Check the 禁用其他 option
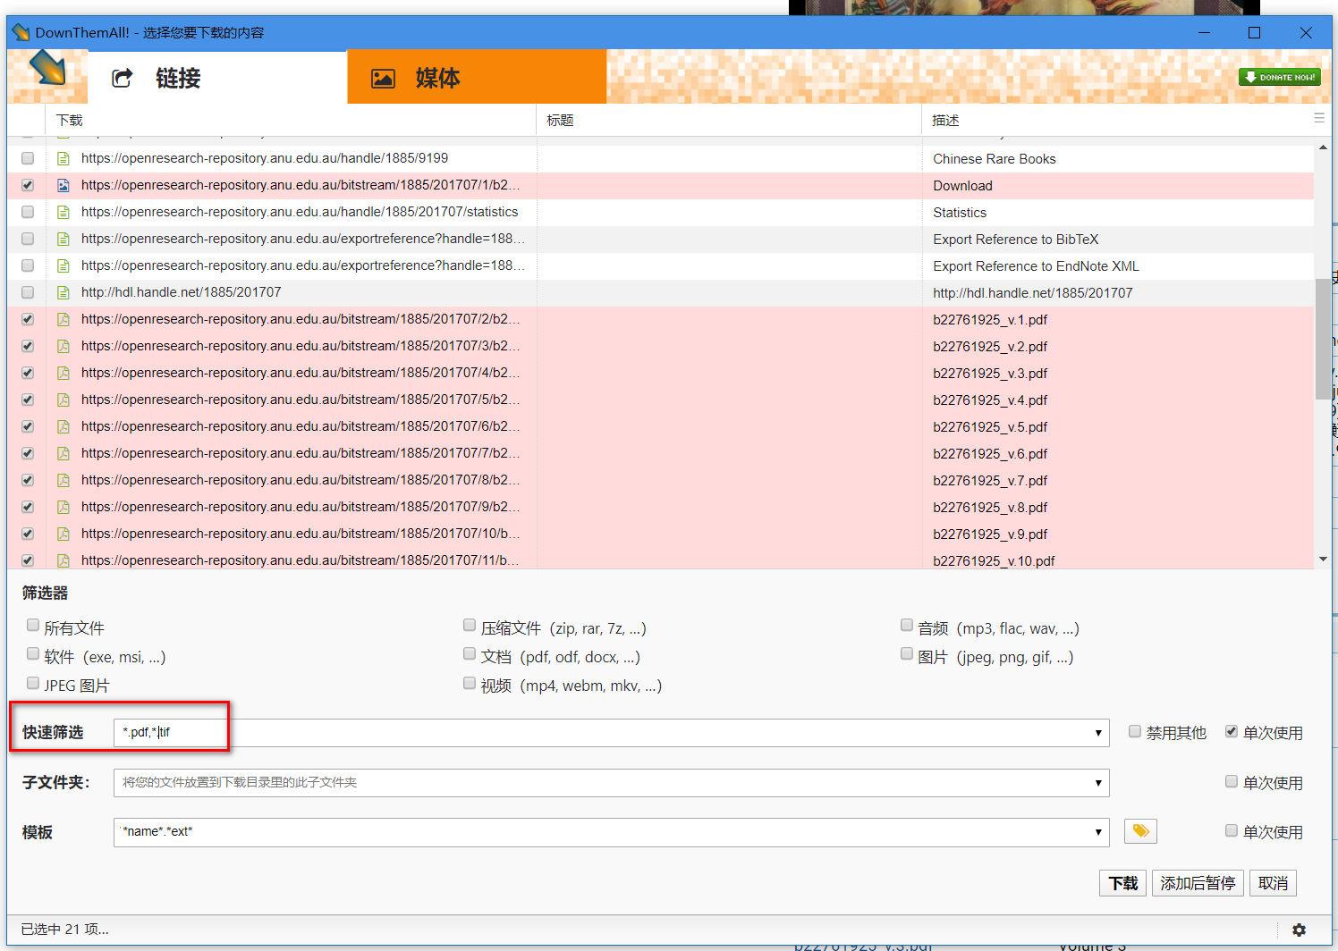The image size is (1338, 951). coord(1135,731)
